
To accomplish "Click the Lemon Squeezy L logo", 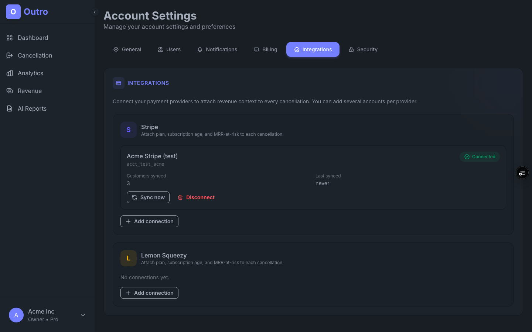I will click(129, 258).
